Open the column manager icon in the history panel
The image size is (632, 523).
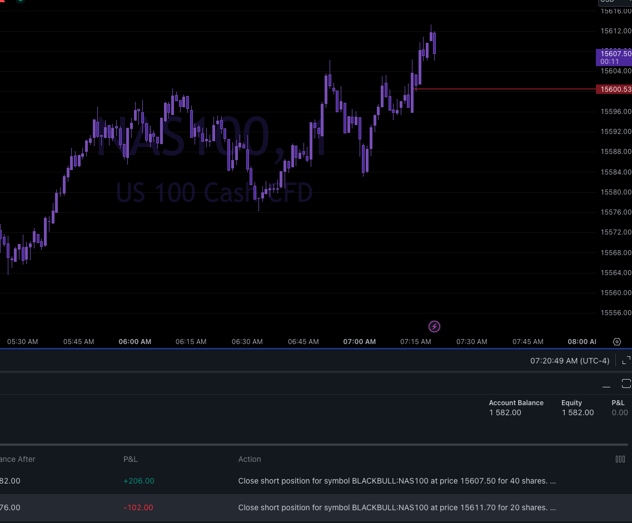pos(620,459)
